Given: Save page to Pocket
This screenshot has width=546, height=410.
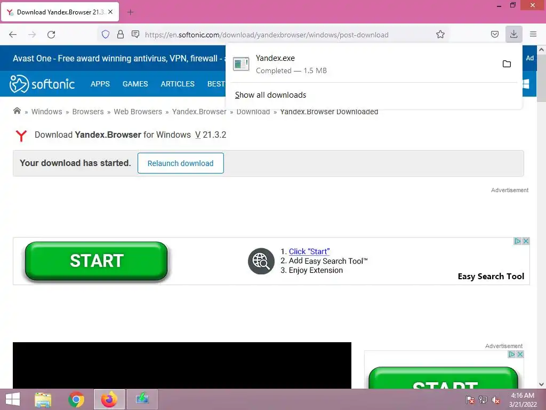Looking at the screenshot, I should [494, 34].
